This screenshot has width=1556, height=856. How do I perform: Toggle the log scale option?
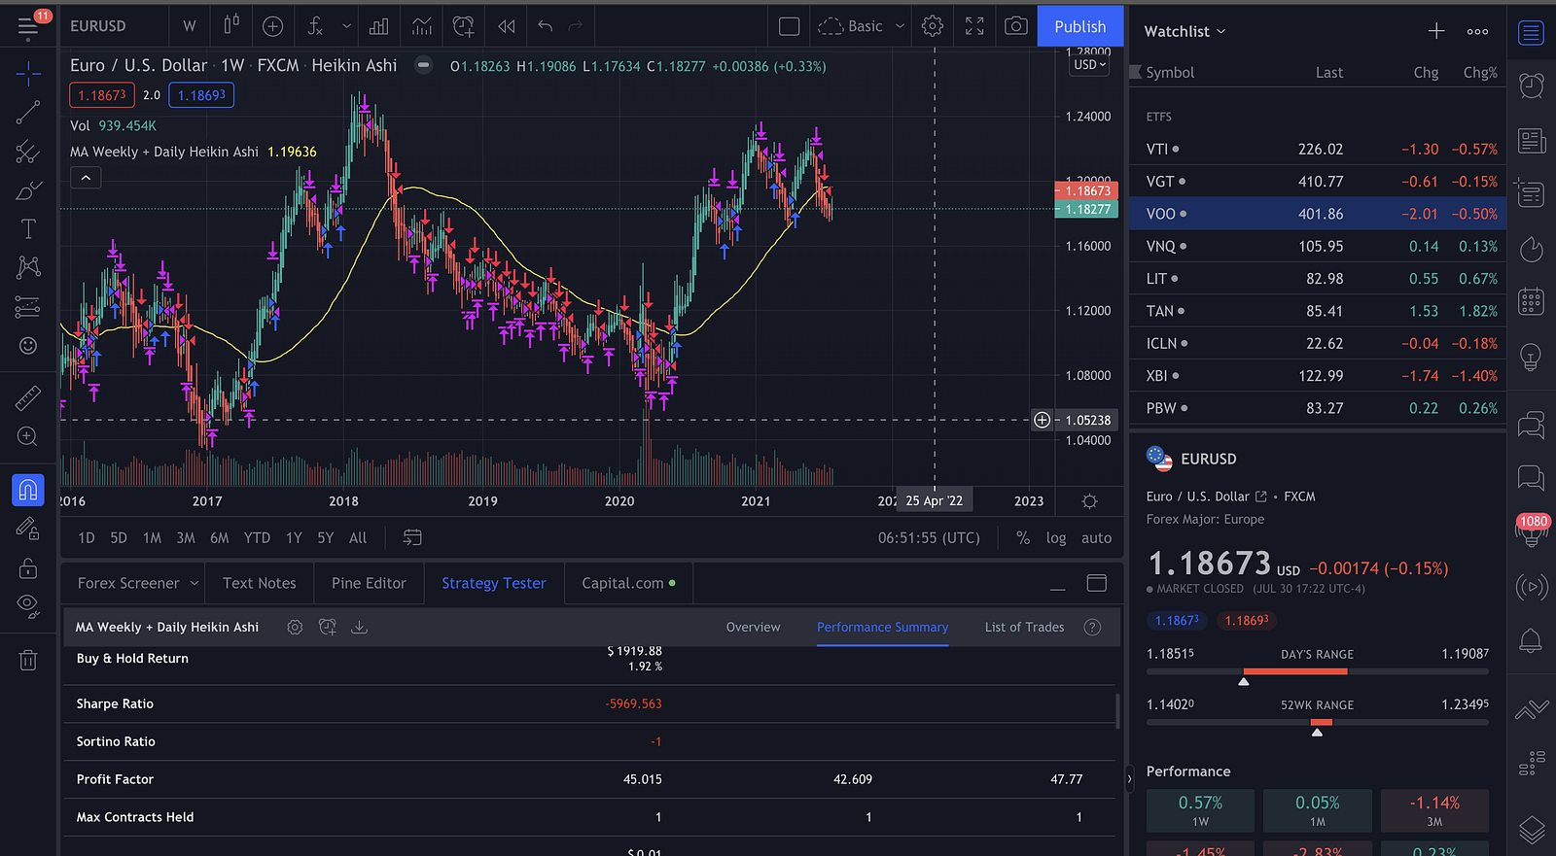(x=1056, y=537)
